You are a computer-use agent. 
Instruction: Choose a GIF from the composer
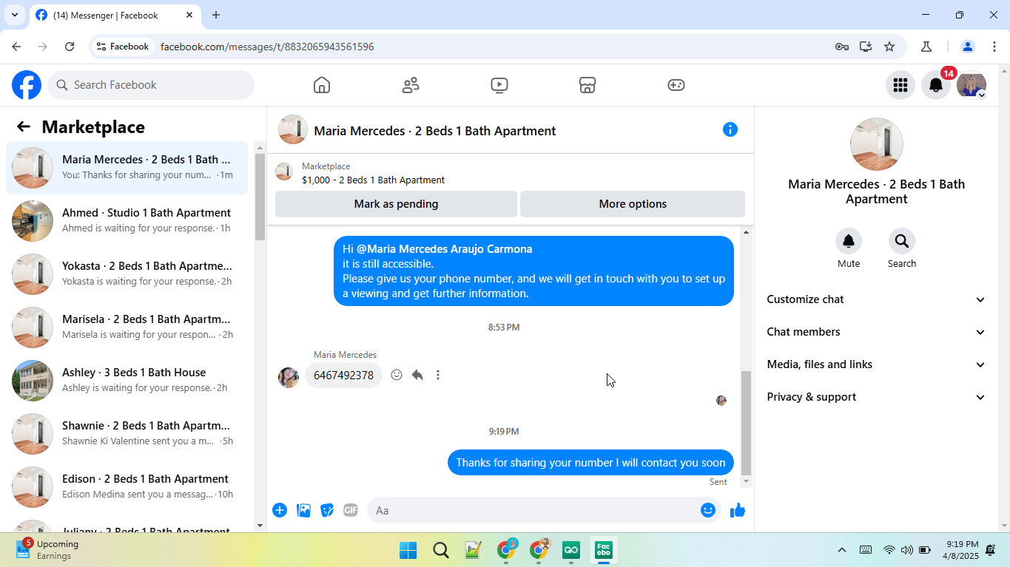pyautogui.click(x=351, y=510)
